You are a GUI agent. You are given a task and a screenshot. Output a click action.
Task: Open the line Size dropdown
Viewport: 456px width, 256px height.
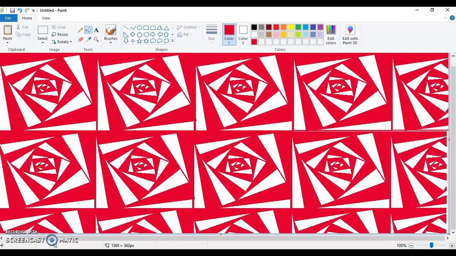[x=211, y=34]
